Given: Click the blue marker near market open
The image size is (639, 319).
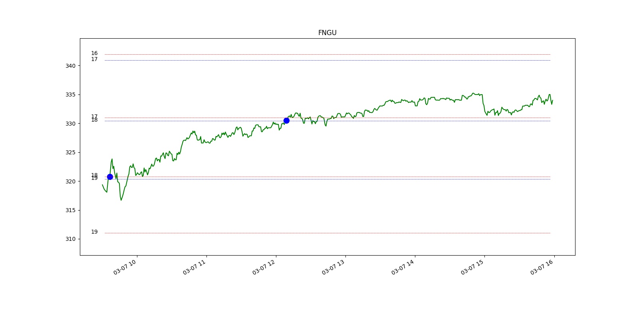Looking at the screenshot, I should click(110, 177).
